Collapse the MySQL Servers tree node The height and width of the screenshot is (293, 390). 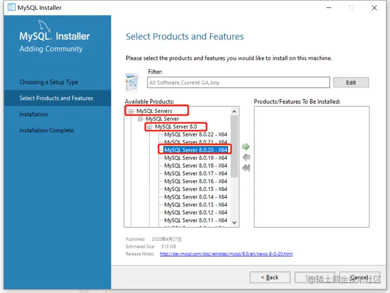(131, 111)
